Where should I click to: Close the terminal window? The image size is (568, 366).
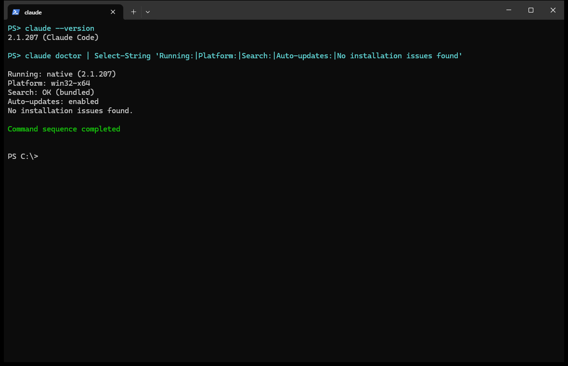click(x=553, y=10)
